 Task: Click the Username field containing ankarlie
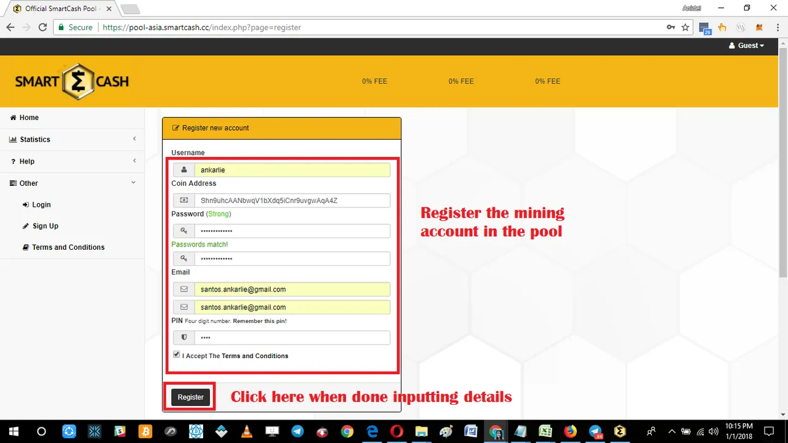tap(292, 170)
